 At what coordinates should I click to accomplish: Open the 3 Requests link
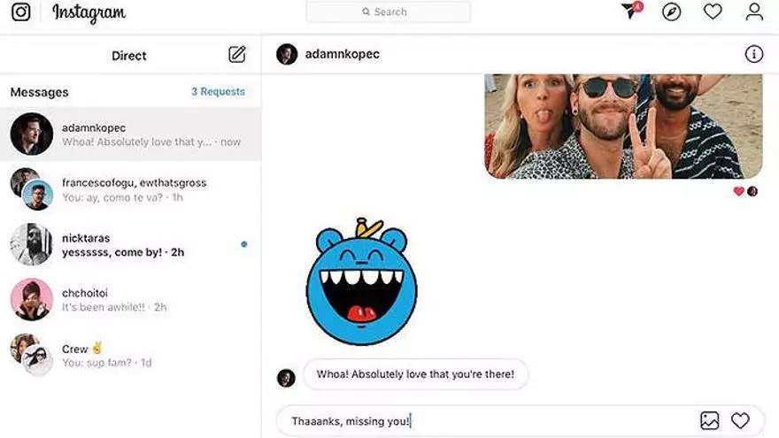pyautogui.click(x=218, y=91)
